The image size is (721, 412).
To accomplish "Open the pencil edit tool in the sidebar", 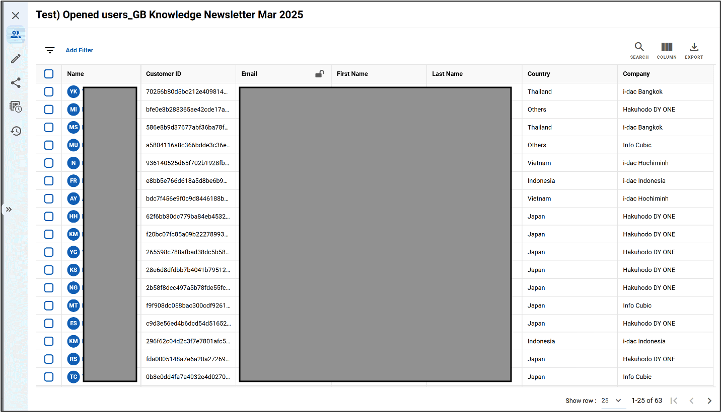I will (x=15, y=58).
